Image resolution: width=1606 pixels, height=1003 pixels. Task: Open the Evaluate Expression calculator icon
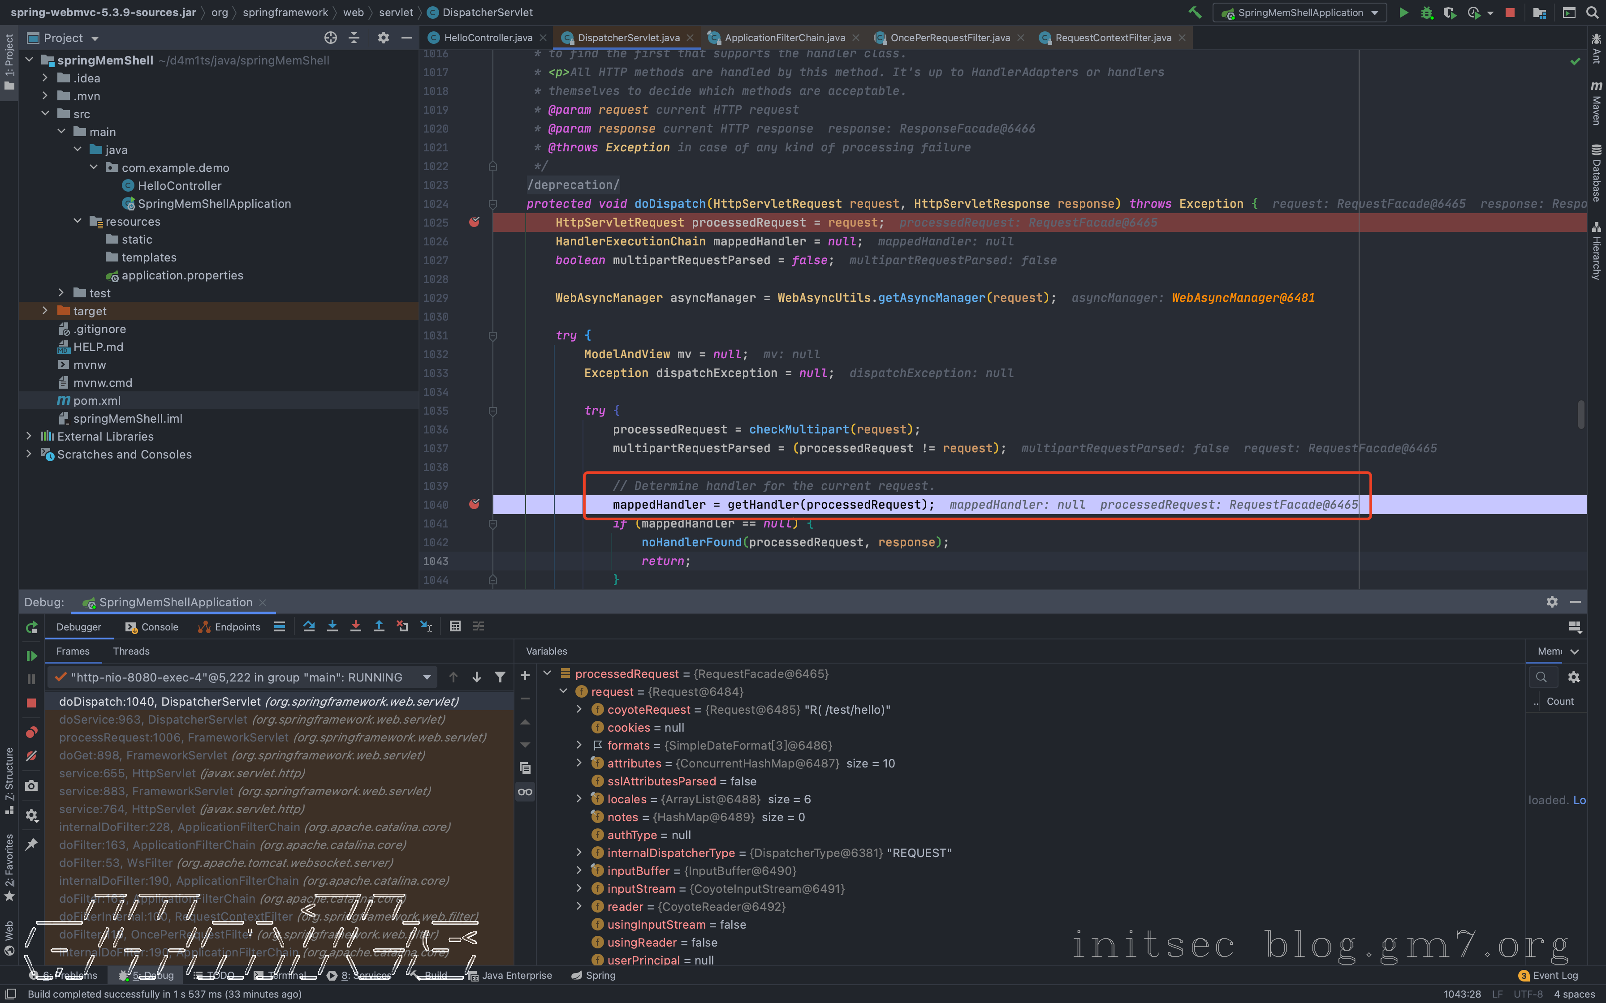tap(454, 626)
